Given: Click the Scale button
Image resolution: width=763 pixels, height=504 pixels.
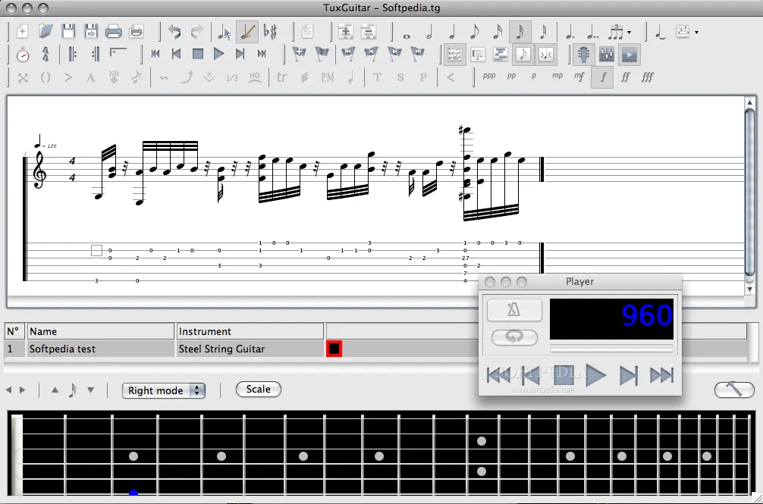Looking at the screenshot, I should [x=259, y=390].
